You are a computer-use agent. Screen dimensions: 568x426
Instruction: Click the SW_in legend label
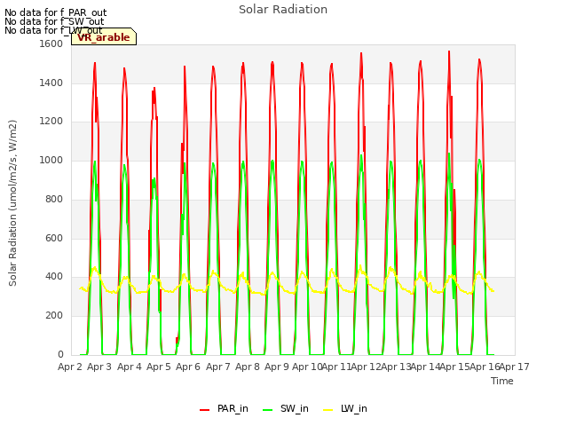coord(294,408)
